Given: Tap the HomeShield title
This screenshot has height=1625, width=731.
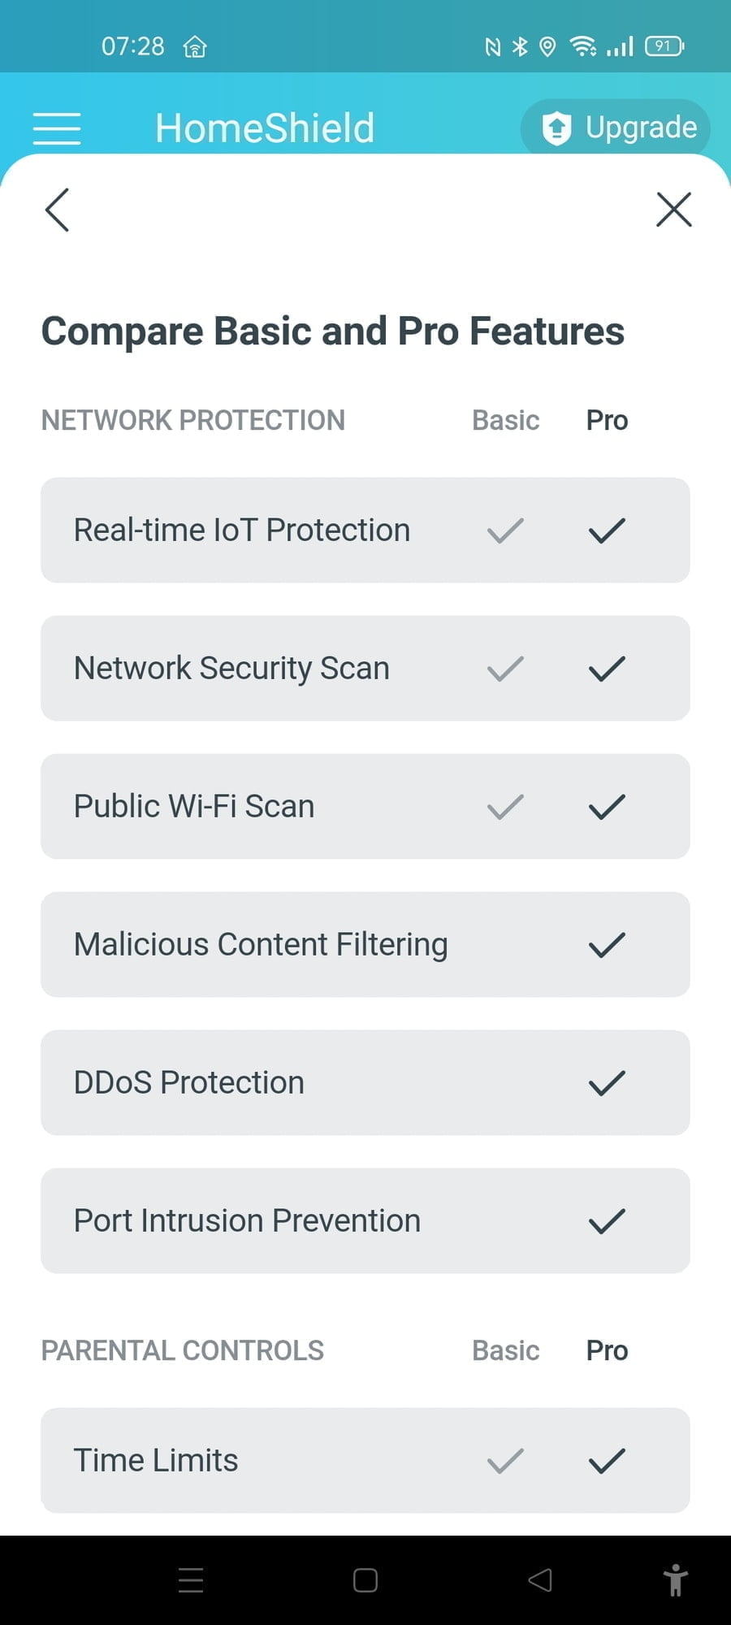Looking at the screenshot, I should pos(265,128).
